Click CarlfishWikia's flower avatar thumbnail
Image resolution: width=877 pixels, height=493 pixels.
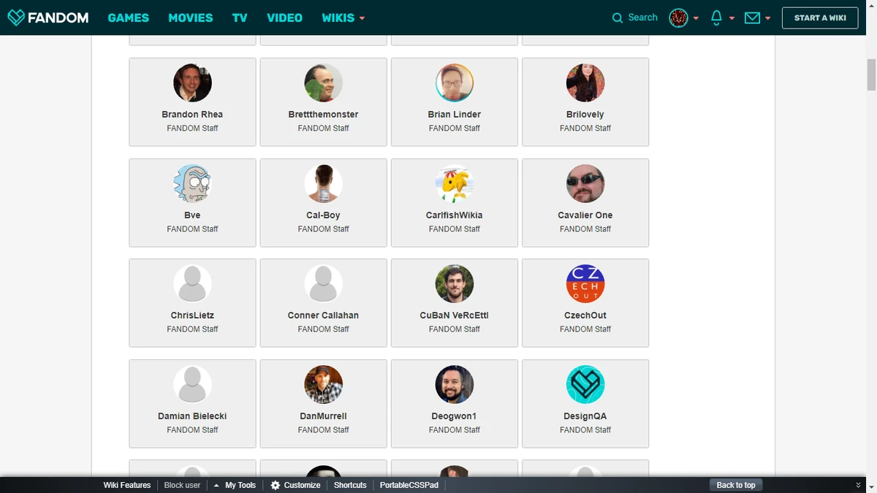[x=454, y=183]
